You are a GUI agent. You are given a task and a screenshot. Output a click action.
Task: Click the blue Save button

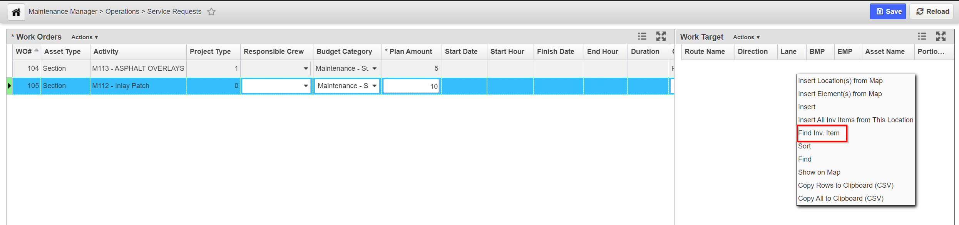point(888,12)
